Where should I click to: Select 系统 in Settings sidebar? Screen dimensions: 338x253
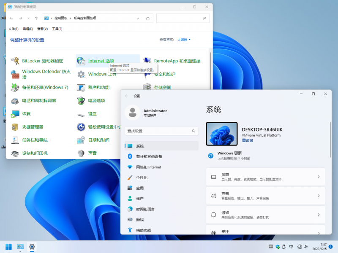coord(161,146)
